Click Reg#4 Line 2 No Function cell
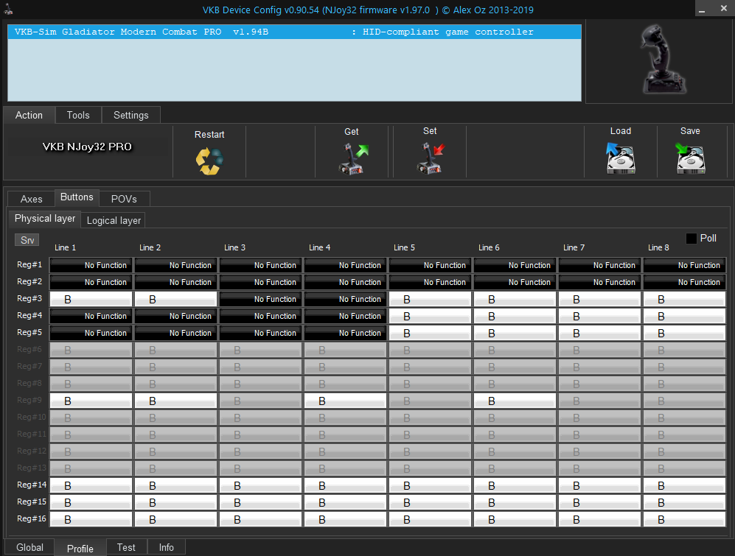 175,316
